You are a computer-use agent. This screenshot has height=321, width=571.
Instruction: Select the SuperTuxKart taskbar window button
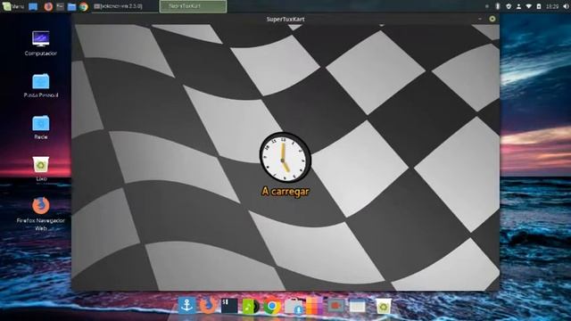click(193, 6)
